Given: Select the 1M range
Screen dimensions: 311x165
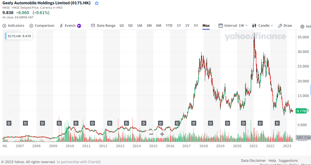Looking at the screenshot, I should 139,26.
